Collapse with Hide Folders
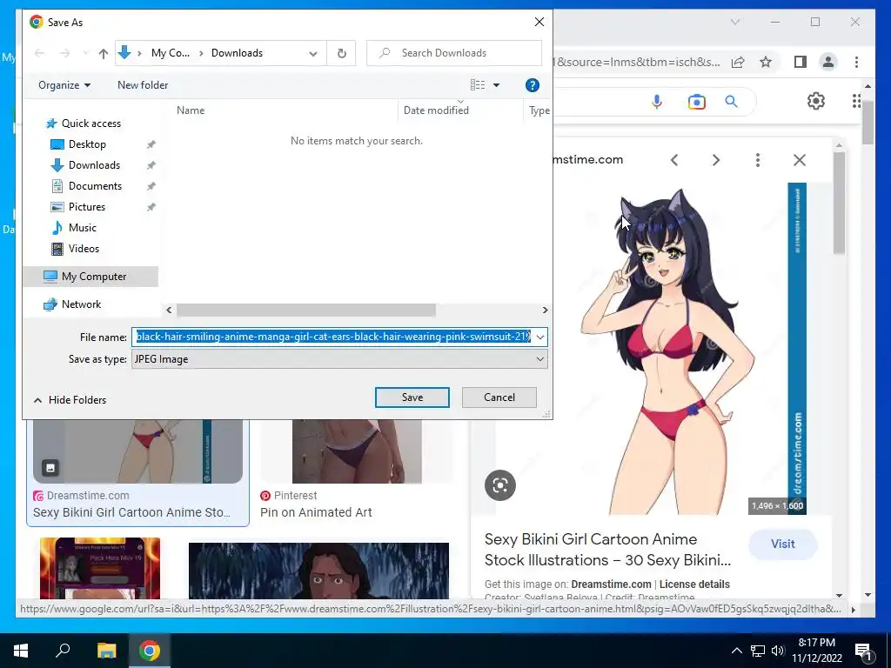This screenshot has width=891, height=668. point(70,400)
